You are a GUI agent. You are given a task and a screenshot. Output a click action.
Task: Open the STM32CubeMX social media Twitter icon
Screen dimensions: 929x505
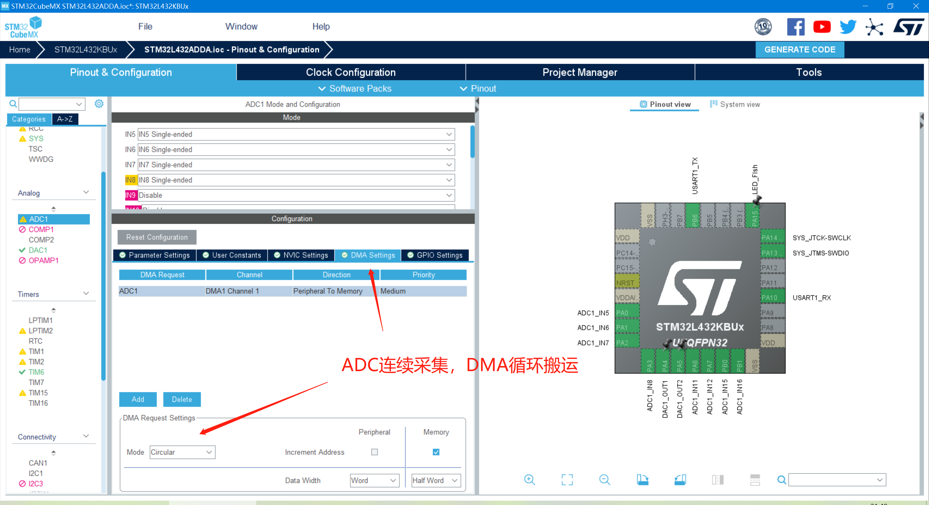[848, 26]
